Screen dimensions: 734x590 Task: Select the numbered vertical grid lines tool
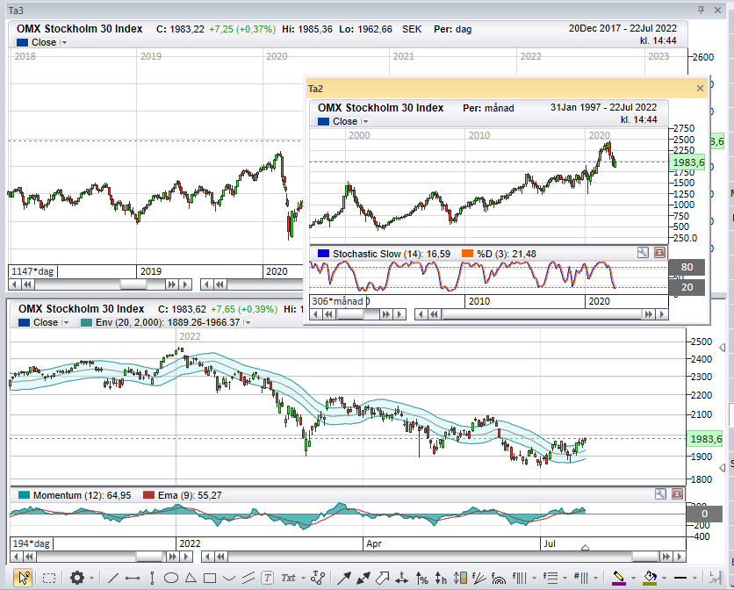[581, 578]
